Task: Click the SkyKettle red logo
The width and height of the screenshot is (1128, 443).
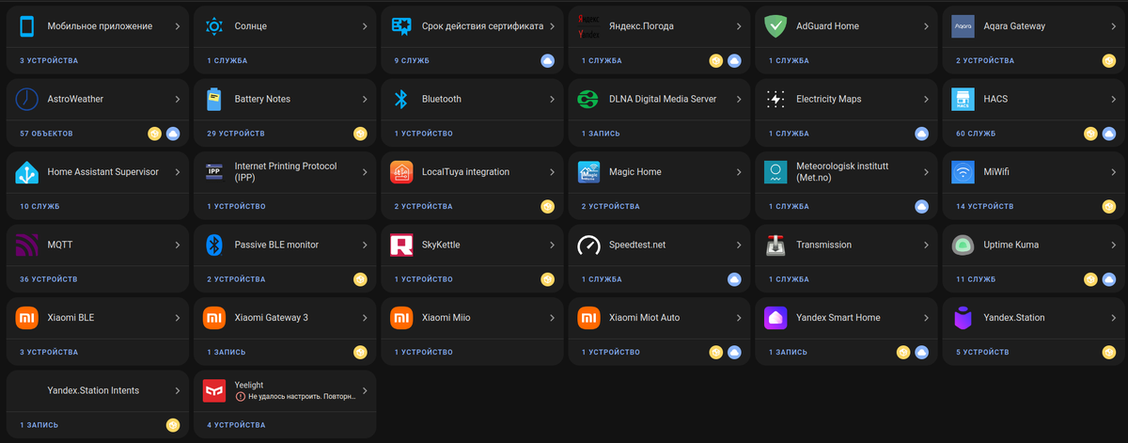Action: point(401,245)
